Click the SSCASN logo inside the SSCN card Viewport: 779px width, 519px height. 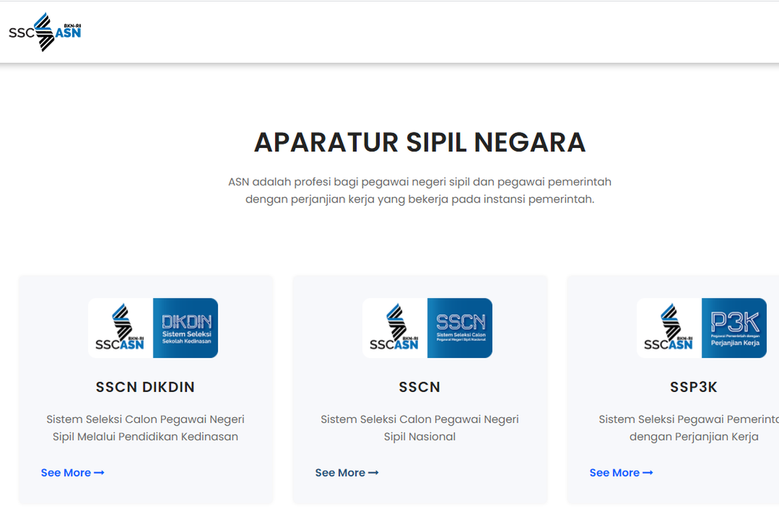pyautogui.click(x=395, y=328)
